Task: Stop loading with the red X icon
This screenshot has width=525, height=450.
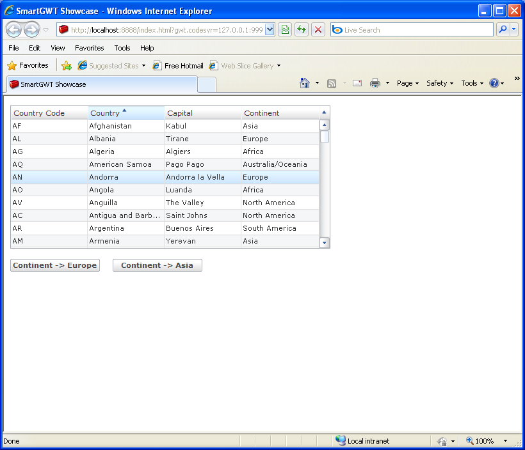Action: pyautogui.click(x=318, y=30)
